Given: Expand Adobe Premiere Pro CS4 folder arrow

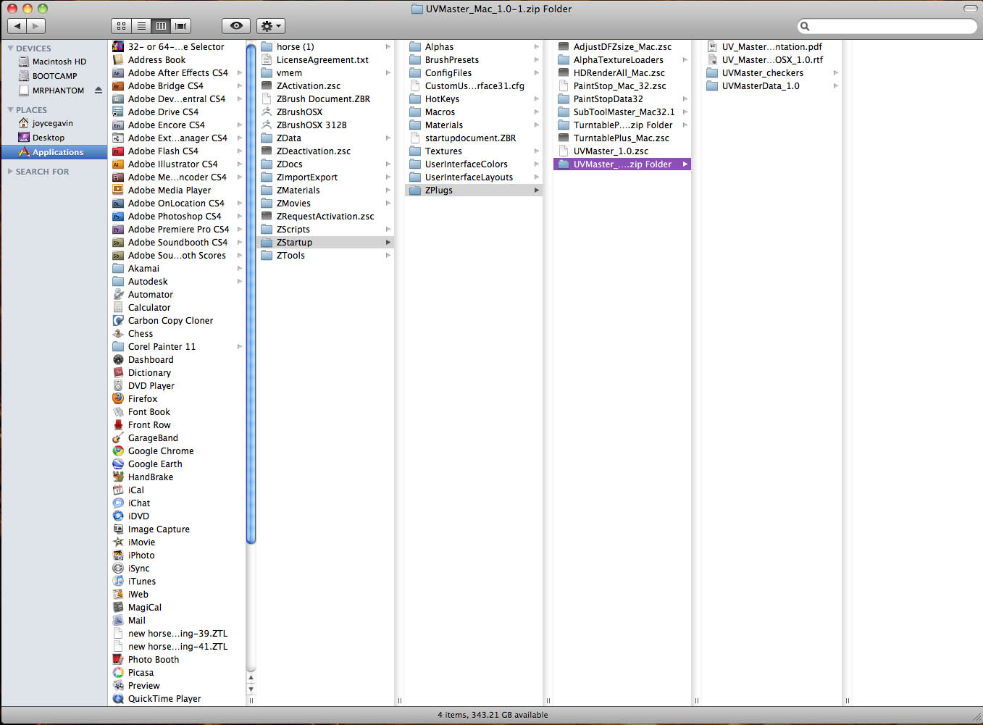Looking at the screenshot, I should tap(240, 230).
